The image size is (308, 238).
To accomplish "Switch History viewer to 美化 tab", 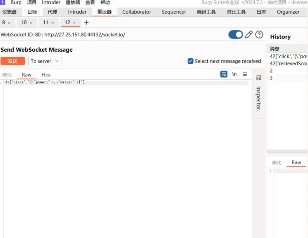I will [276, 162].
